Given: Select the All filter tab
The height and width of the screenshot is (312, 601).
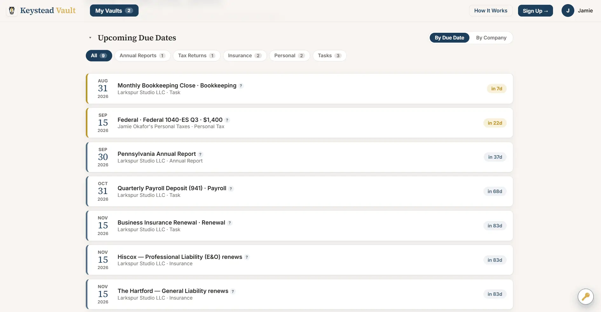Looking at the screenshot, I should [99, 56].
